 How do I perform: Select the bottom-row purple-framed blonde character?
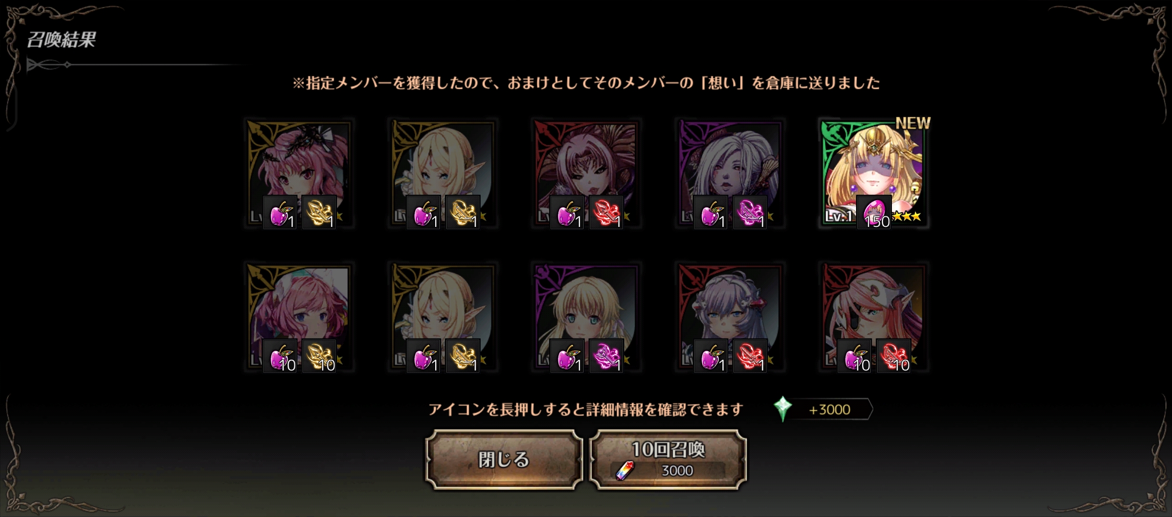[586, 317]
